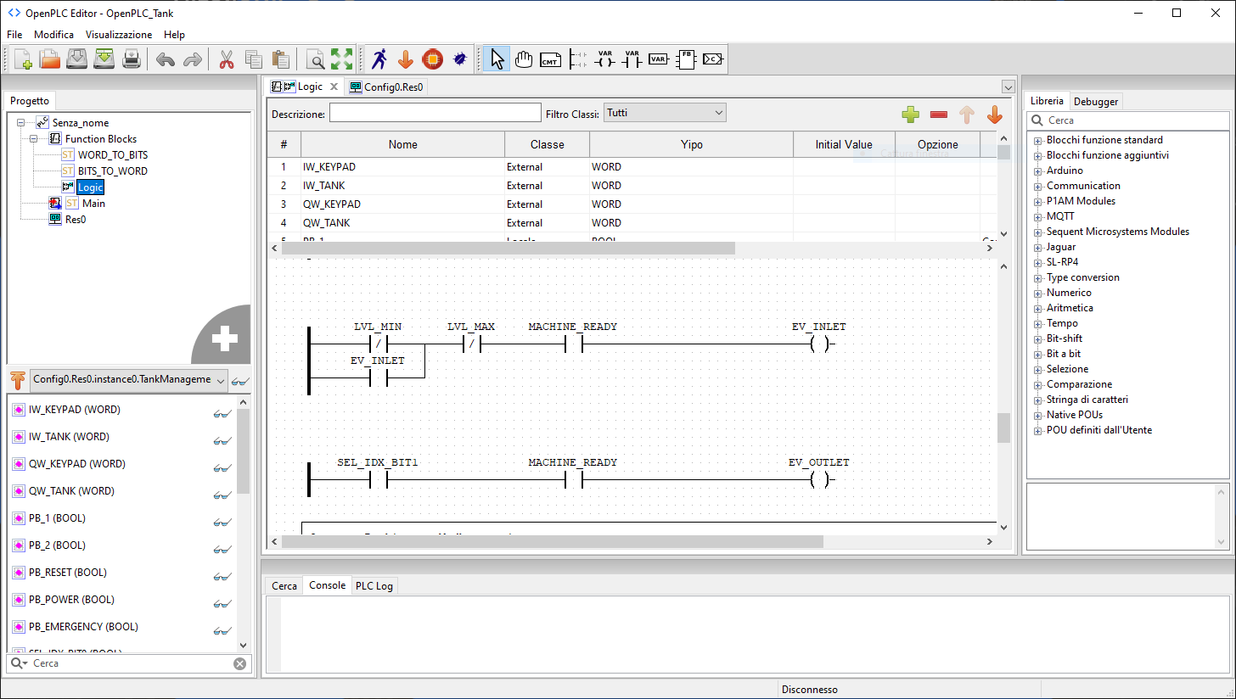Screen dimensions: 1236x699
Task: Pick the power rail tool
Action: (577, 59)
